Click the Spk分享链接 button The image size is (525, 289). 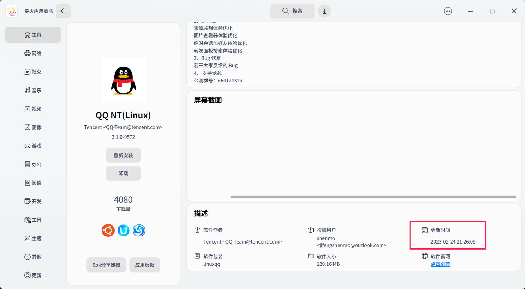[x=106, y=265]
